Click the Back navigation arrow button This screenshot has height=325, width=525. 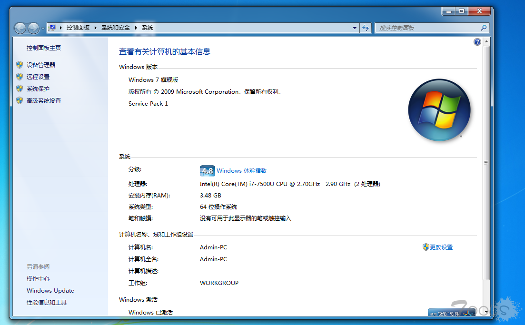20,28
